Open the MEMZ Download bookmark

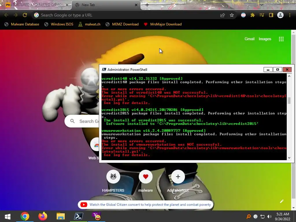coord(122,24)
